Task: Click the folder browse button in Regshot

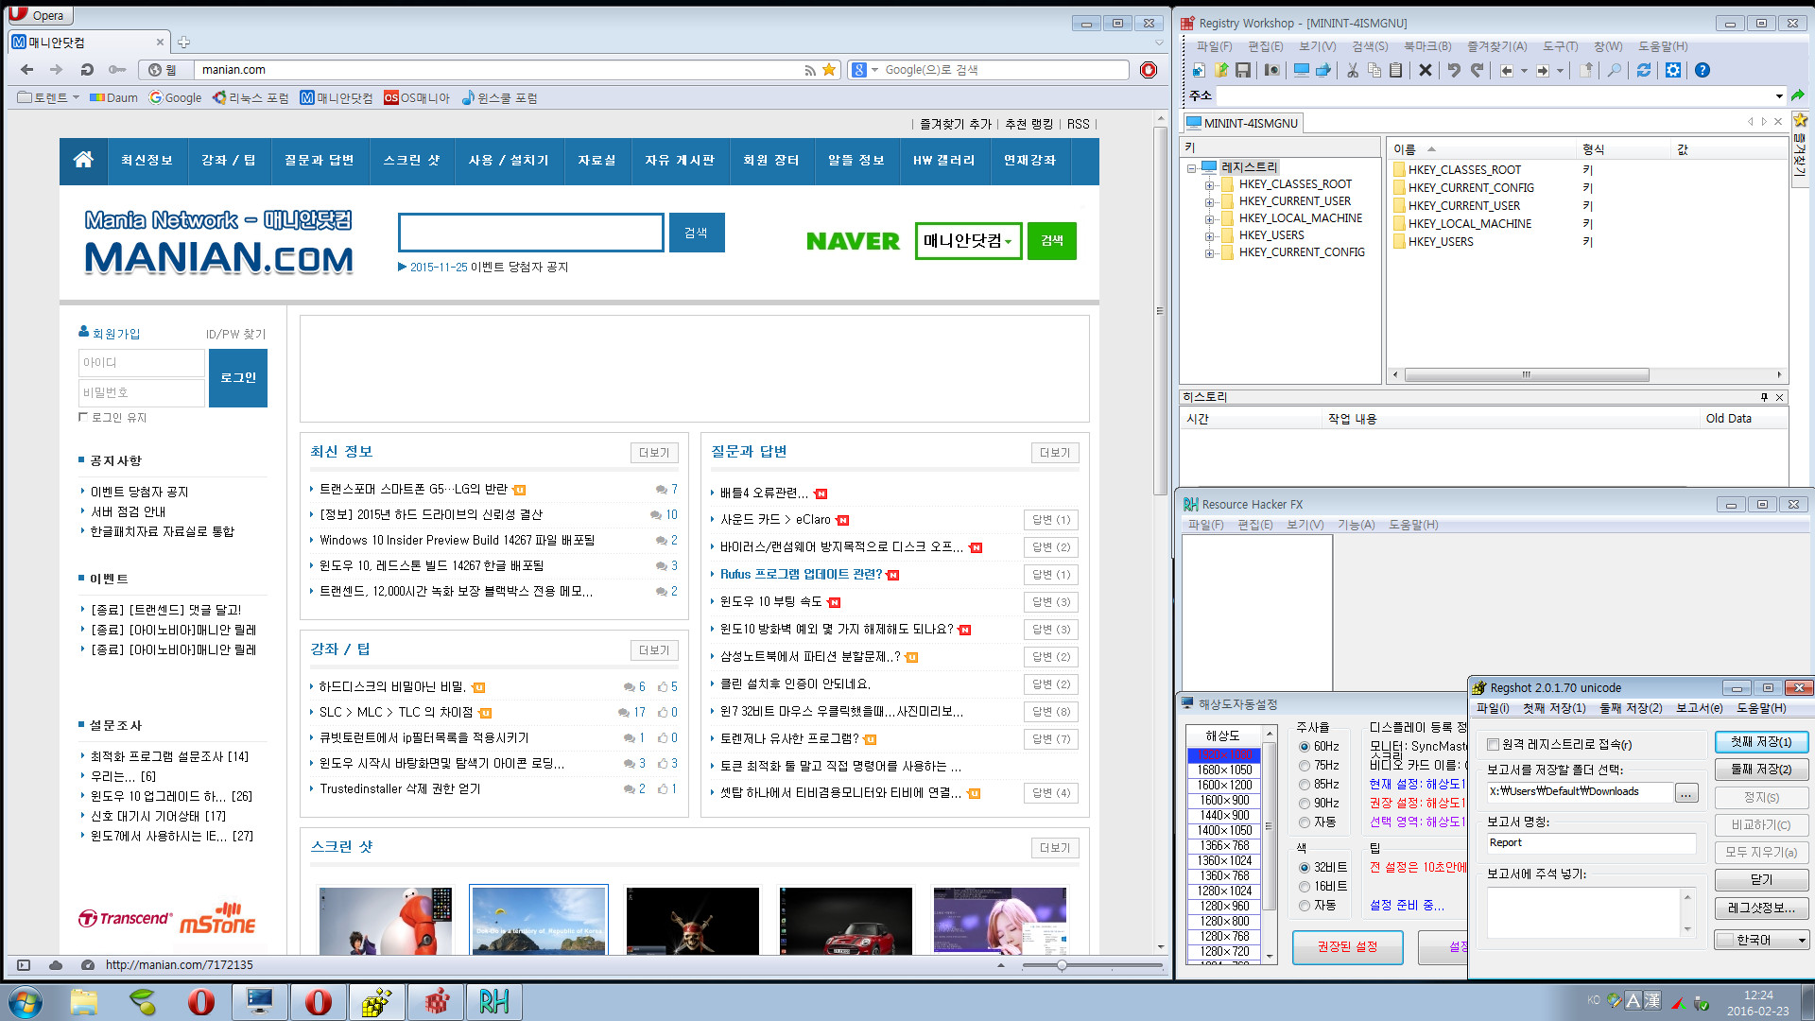Action: 1686,793
